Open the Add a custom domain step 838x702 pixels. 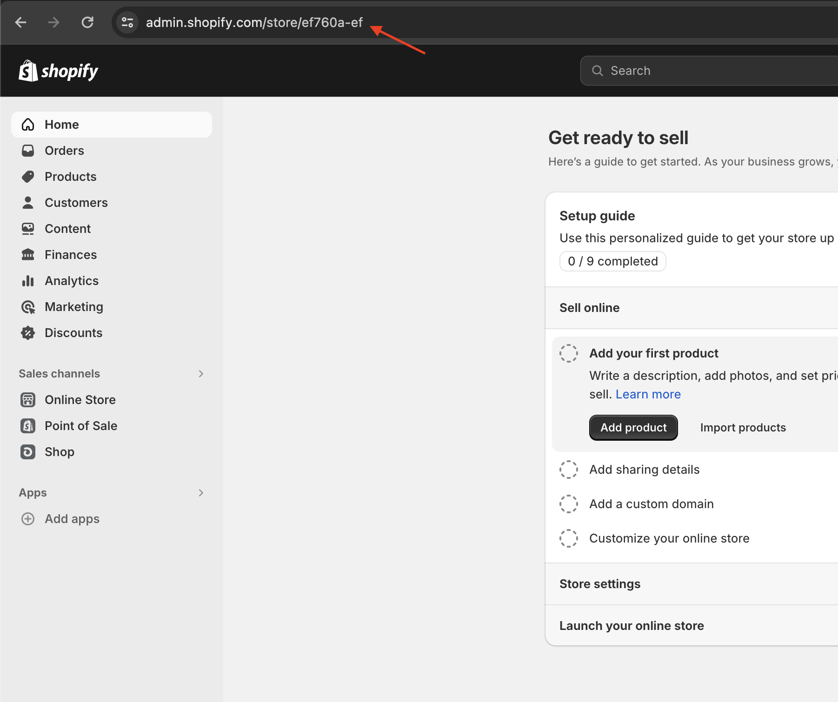point(652,504)
